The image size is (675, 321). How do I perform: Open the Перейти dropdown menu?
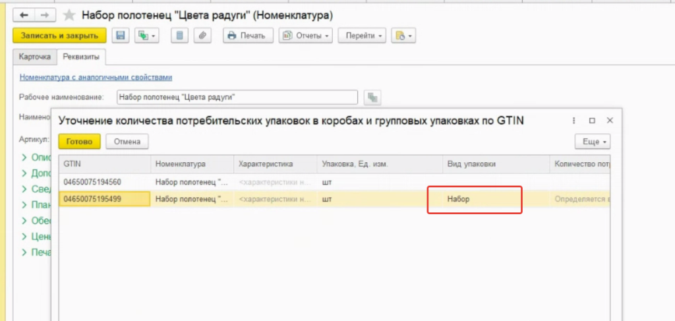(362, 36)
